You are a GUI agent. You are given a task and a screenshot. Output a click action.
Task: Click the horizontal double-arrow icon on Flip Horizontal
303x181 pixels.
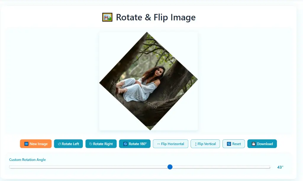(159, 144)
